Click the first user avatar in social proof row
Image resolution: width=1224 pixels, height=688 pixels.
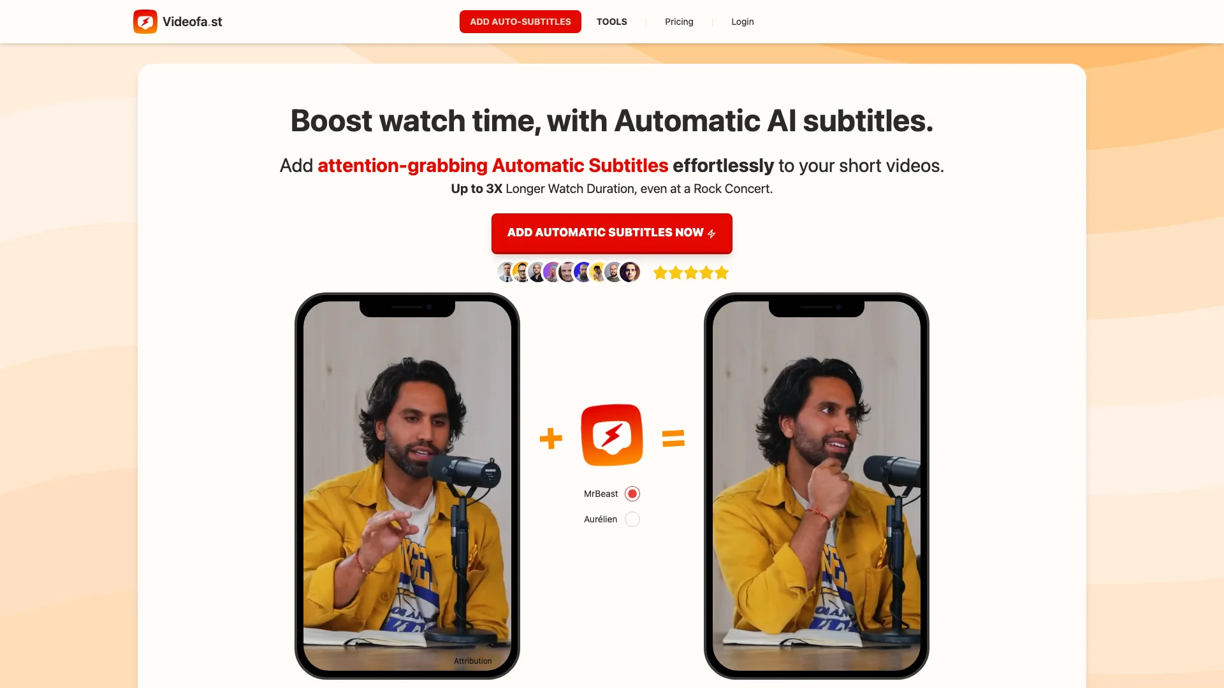[507, 272]
